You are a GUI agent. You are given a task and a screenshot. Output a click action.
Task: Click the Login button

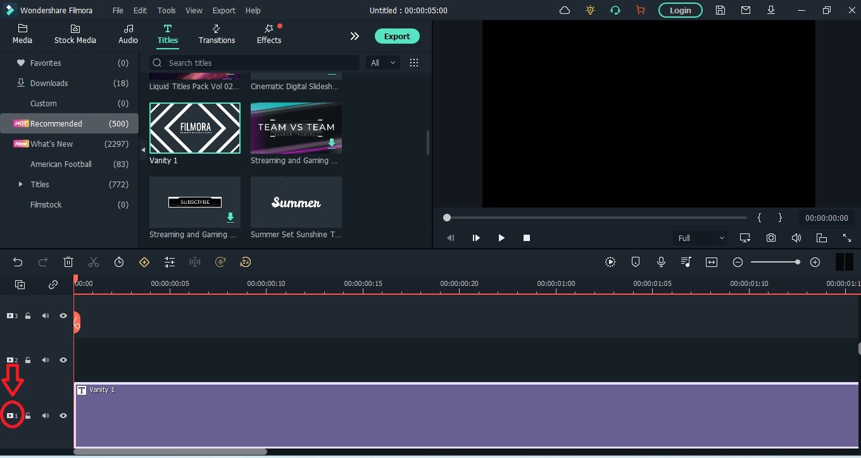point(680,10)
